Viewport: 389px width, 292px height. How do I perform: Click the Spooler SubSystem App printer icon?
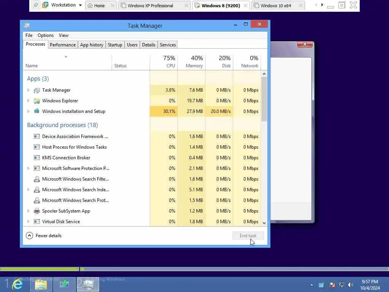37,211
